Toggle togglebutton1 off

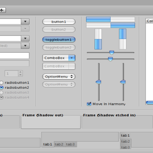[x=59, y=40]
